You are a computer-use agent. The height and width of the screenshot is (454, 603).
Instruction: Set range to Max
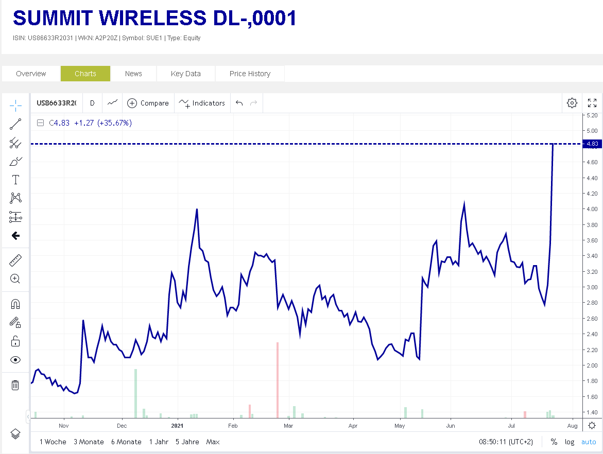click(213, 442)
